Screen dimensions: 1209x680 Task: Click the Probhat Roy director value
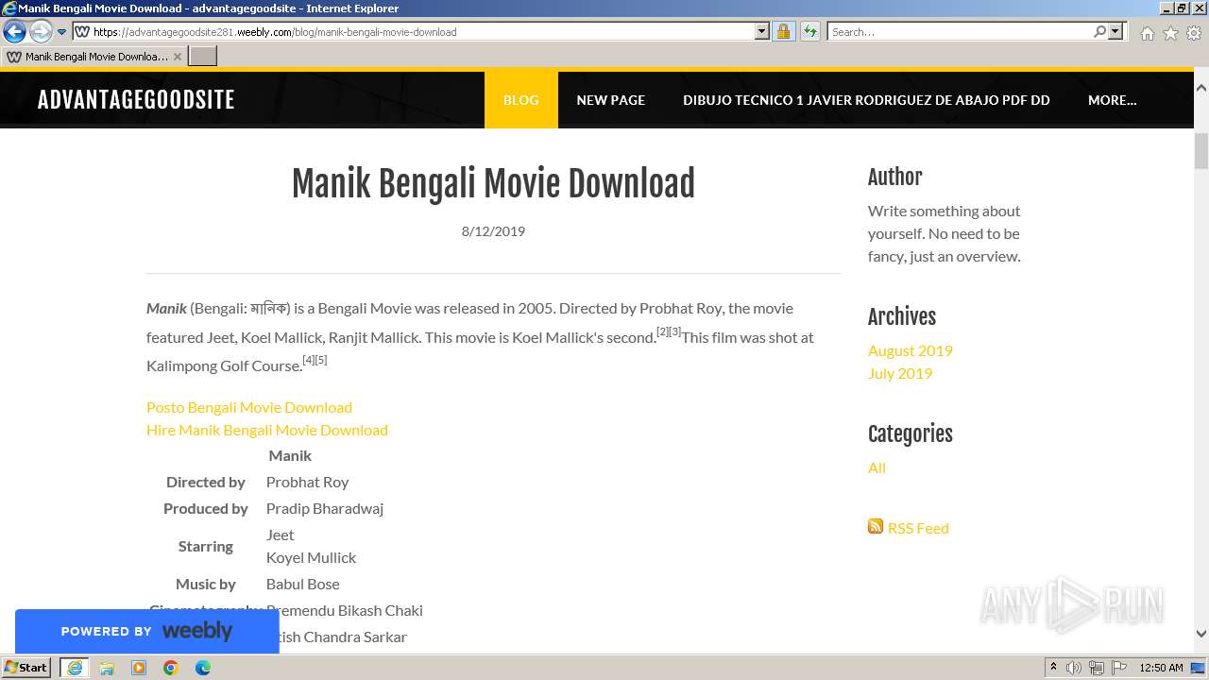(308, 482)
